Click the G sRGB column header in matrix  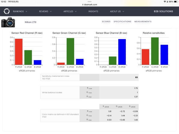(x=119, y=106)
